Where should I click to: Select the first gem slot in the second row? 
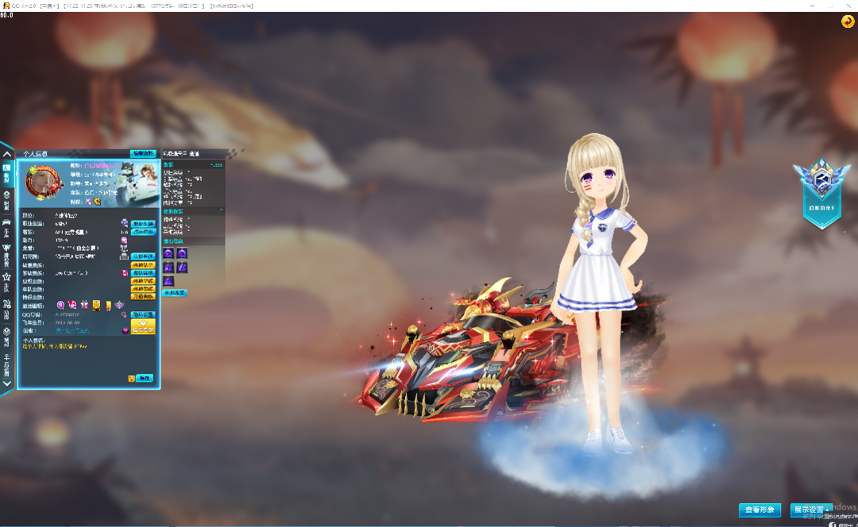tap(168, 267)
